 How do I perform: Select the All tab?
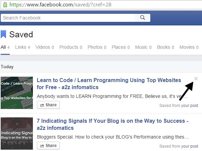[5, 47]
